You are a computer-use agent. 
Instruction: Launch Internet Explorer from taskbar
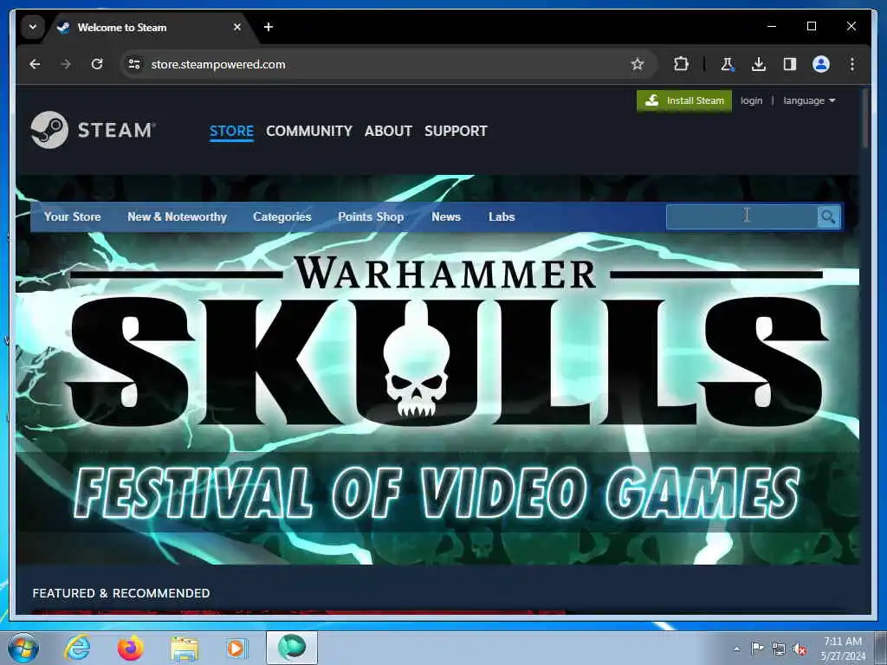point(77,648)
